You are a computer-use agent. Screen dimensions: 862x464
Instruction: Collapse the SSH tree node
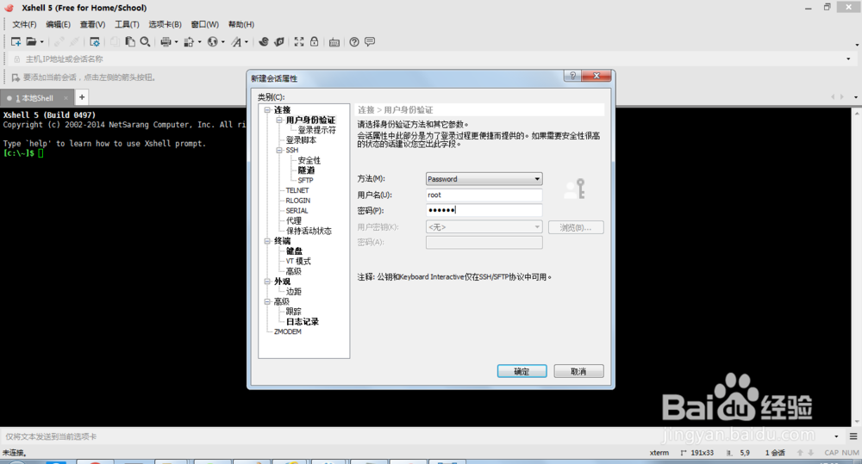pos(279,150)
